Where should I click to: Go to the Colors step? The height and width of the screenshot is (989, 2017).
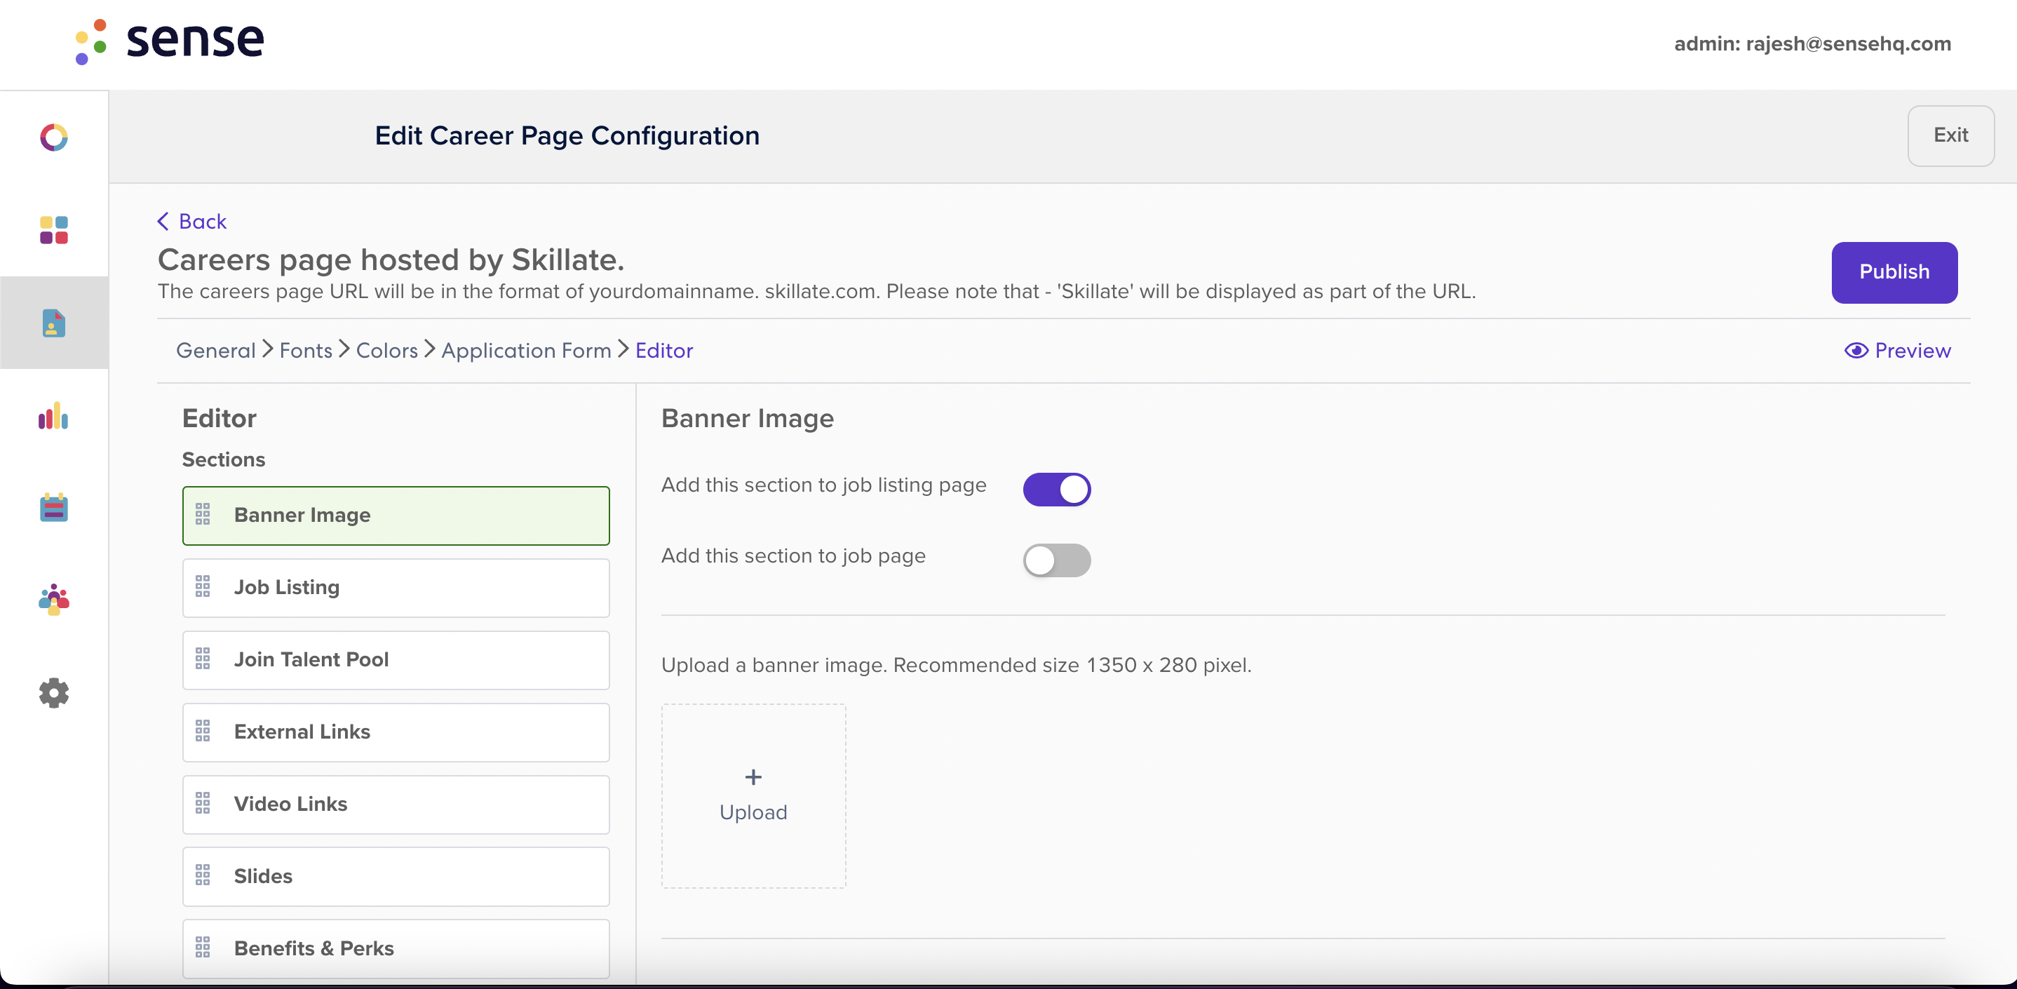[387, 350]
